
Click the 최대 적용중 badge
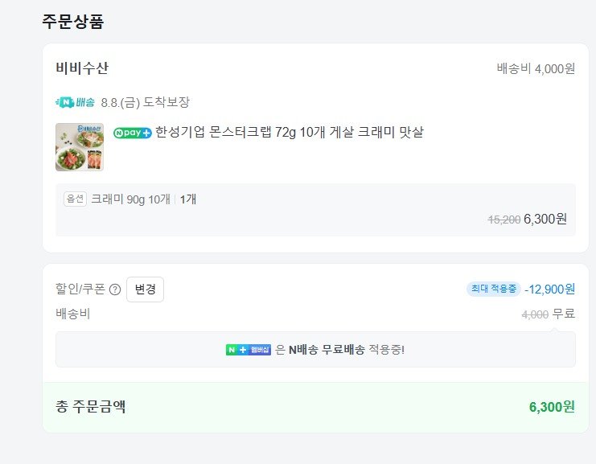pyautogui.click(x=493, y=289)
